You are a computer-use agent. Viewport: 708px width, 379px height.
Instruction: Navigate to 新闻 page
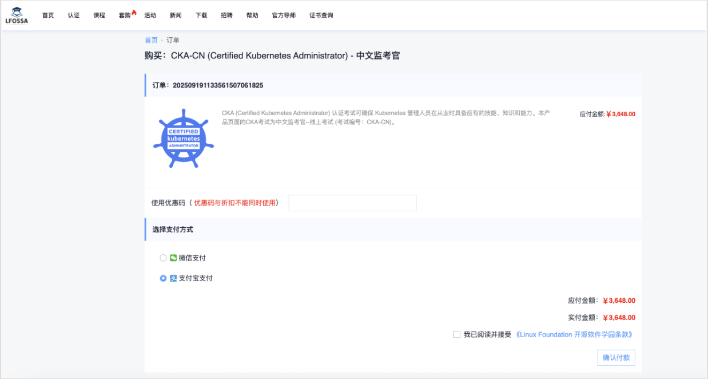[x=176, y=15]
